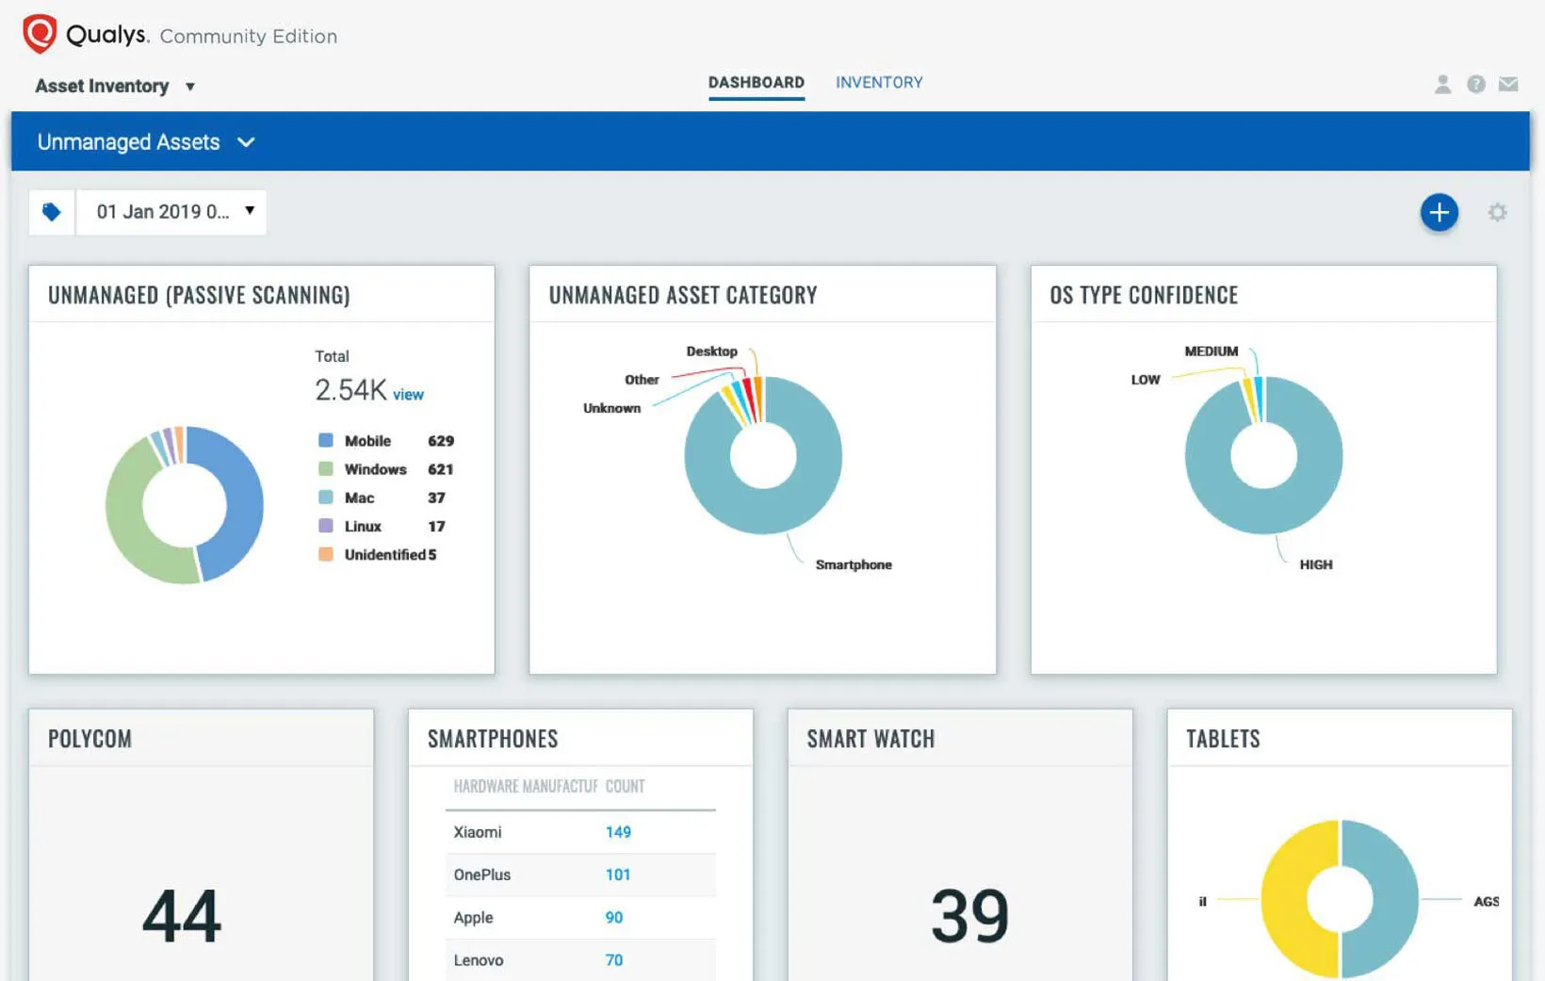1545x981 pixels.
Task: Click the blue tag filter icon
Action: [x=52, y=212]
